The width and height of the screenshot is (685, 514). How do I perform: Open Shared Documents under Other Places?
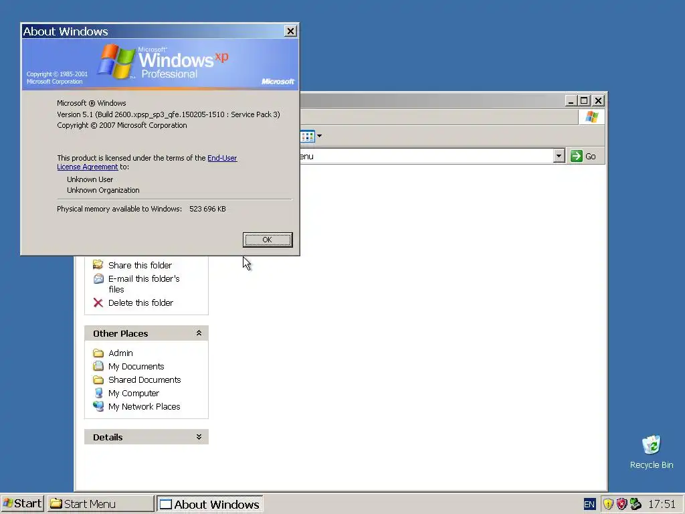[x=144, y=380]
